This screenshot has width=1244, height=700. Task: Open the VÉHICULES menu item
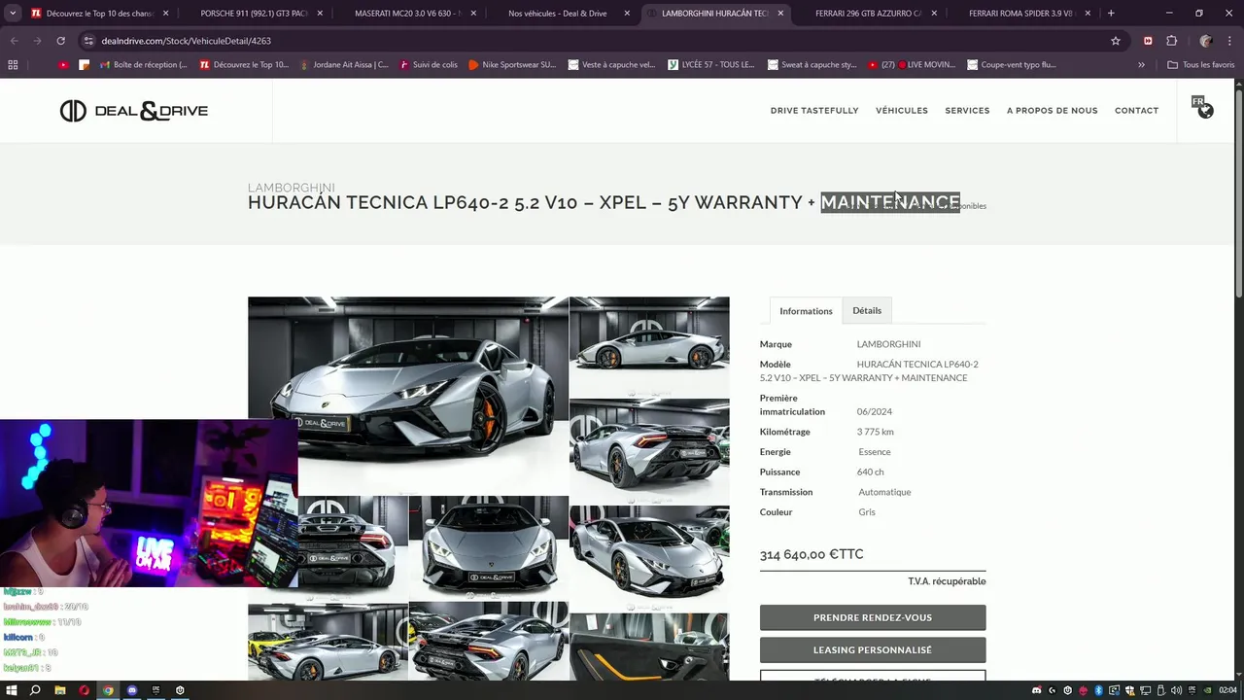pyautogui.click(x=902, y=111)
